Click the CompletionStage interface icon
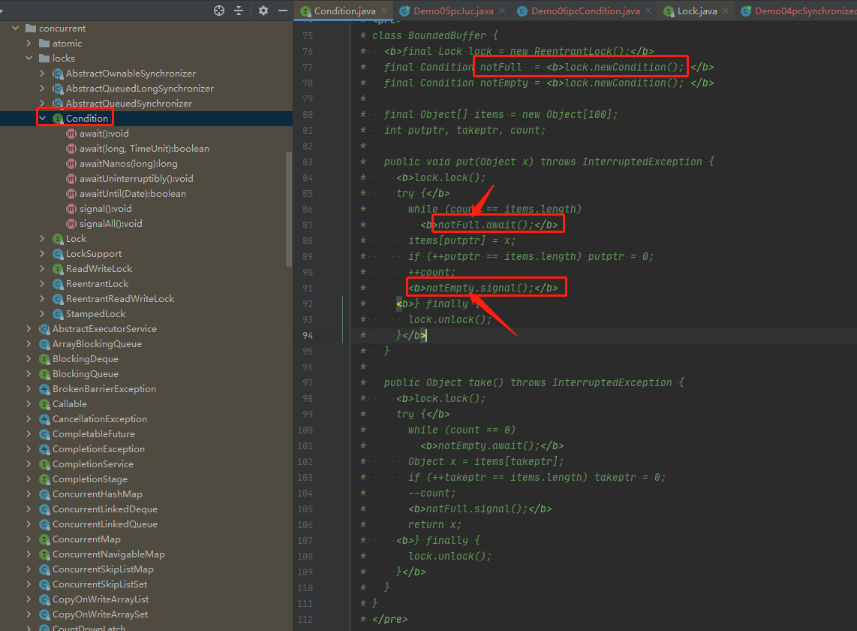Viewport: 857px width, 631px height. 44,479
